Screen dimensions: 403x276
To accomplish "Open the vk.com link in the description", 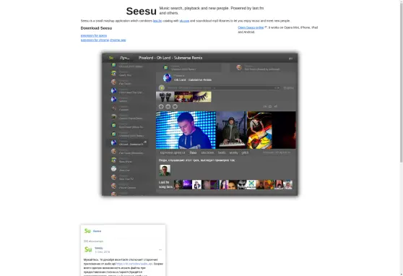I will click(x=184, y=21).
